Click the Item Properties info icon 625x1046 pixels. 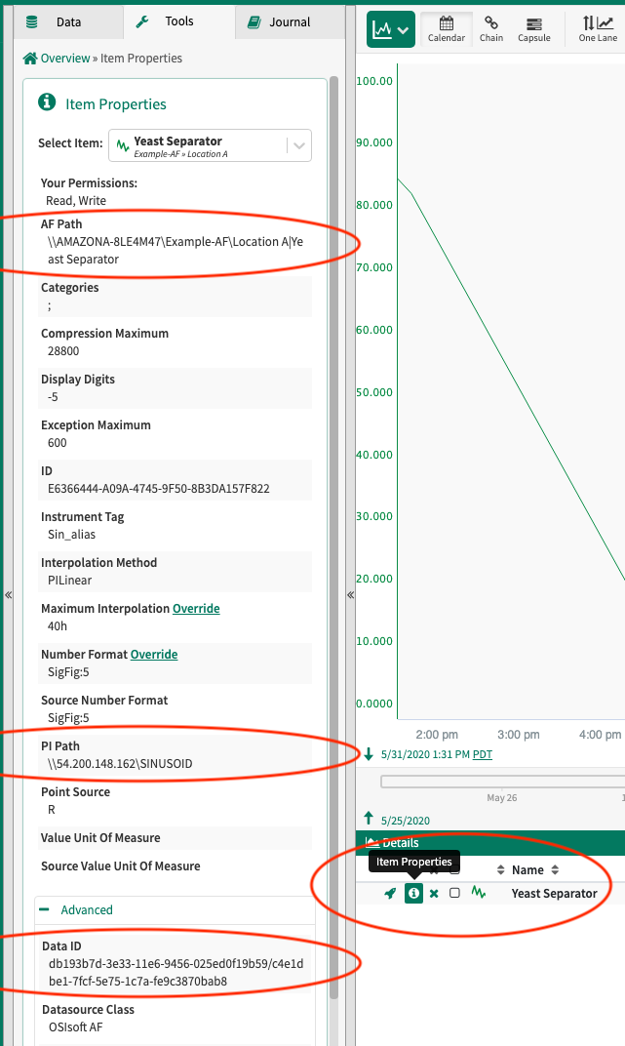click(413, 893)
